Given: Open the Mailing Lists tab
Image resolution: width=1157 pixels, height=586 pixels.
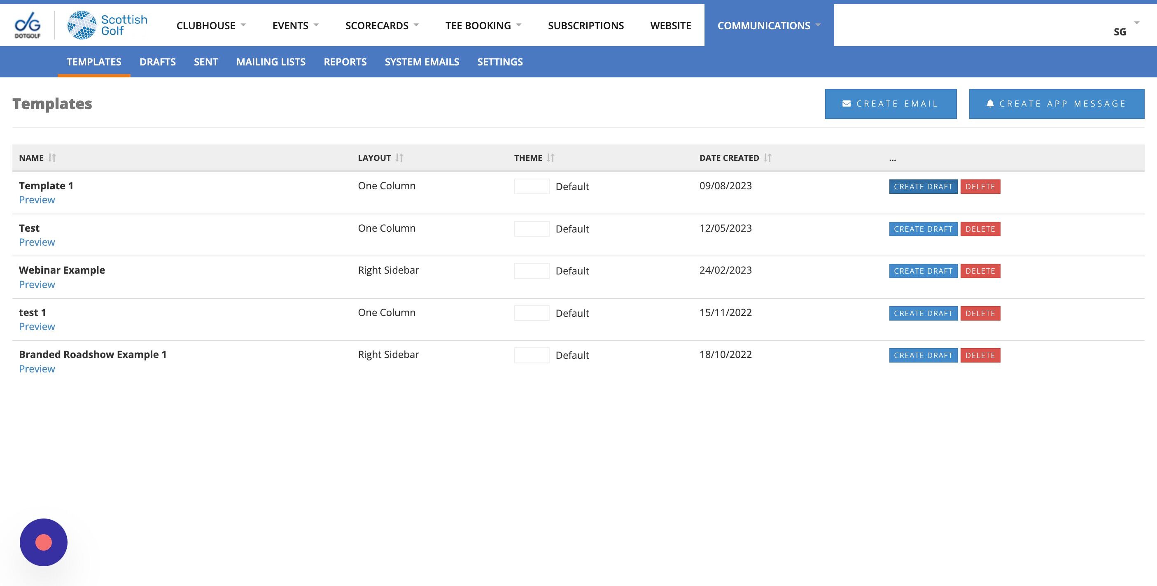Looking at the screenshot, I should coord(271,61).
